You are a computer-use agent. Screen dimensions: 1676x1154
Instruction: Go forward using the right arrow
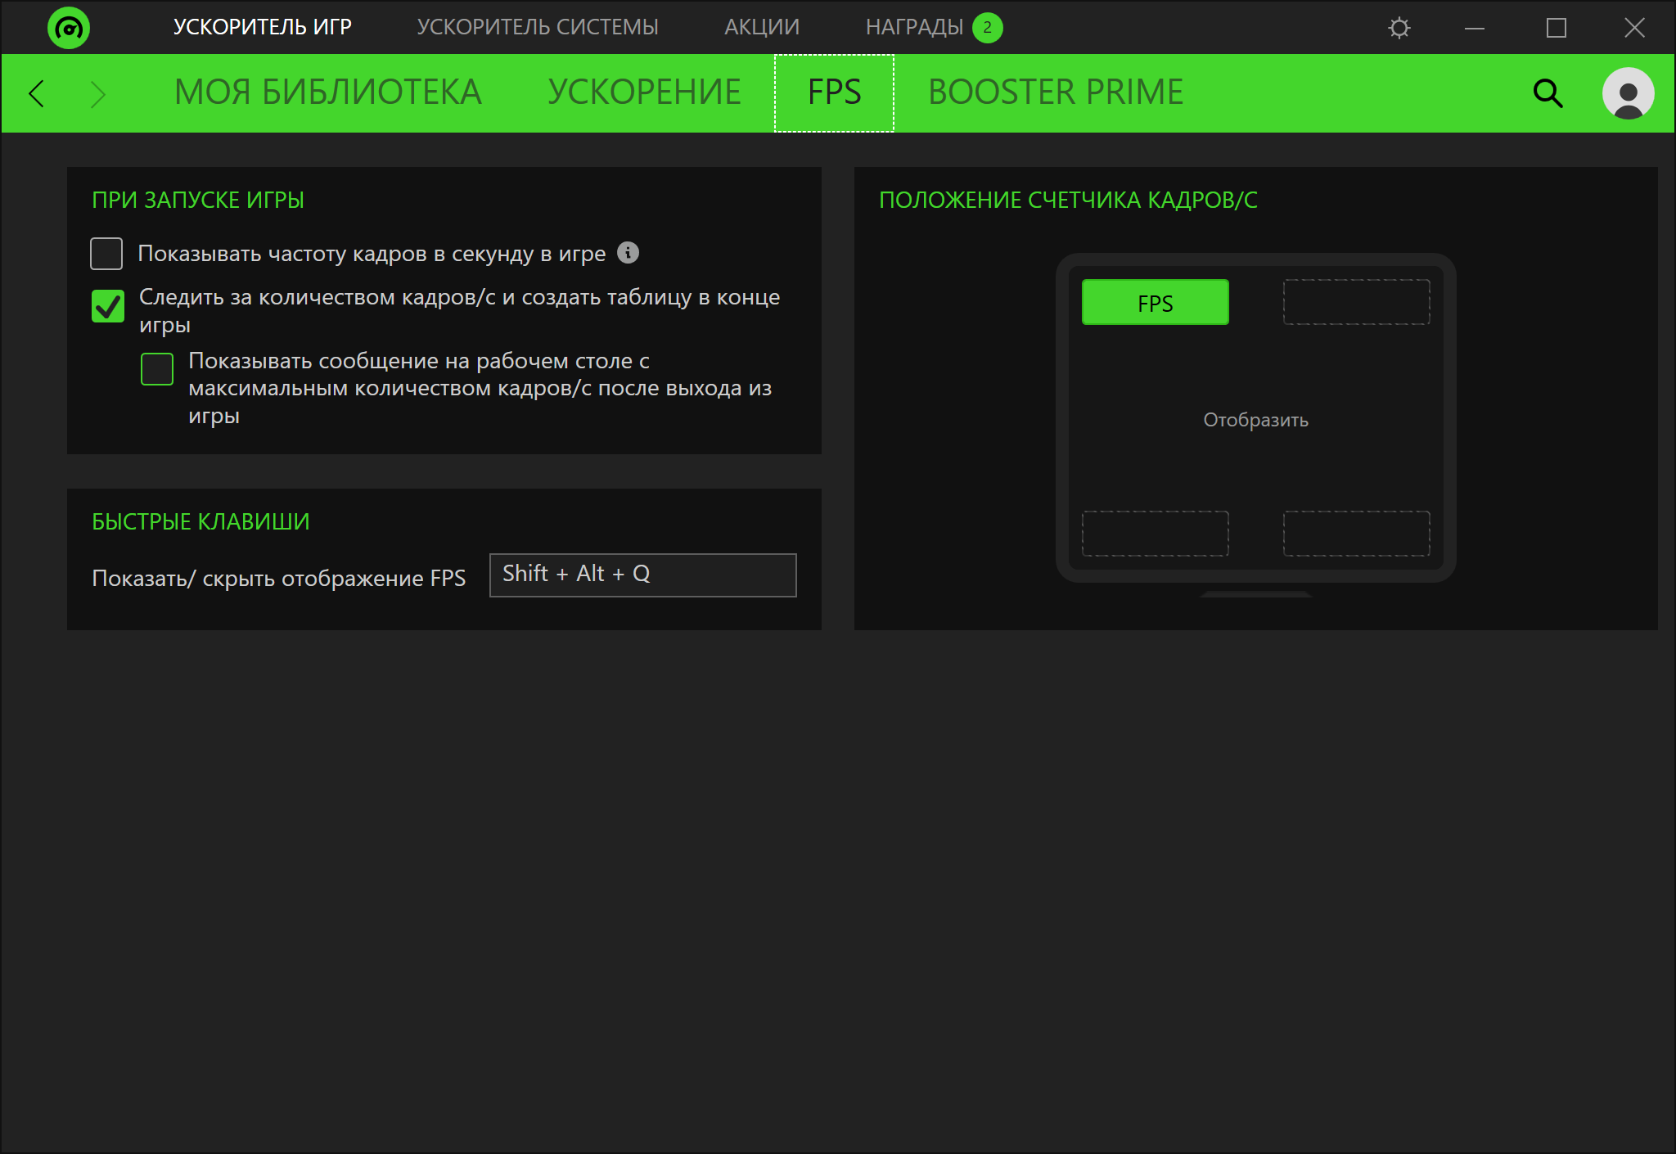point(98,93)
